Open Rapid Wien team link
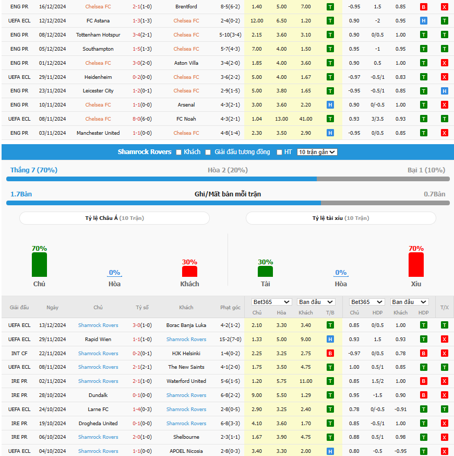Screen dimensions: 454x456 tap(98, 339)
